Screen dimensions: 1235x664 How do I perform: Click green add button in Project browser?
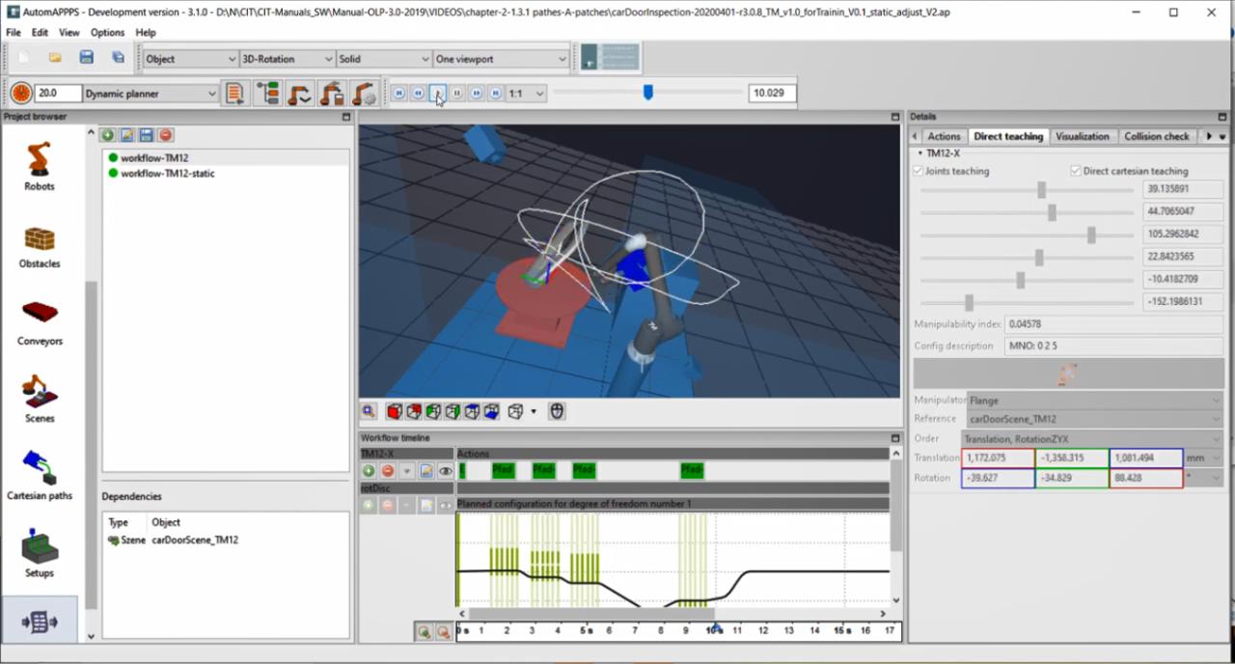click(x=108, y=136)
